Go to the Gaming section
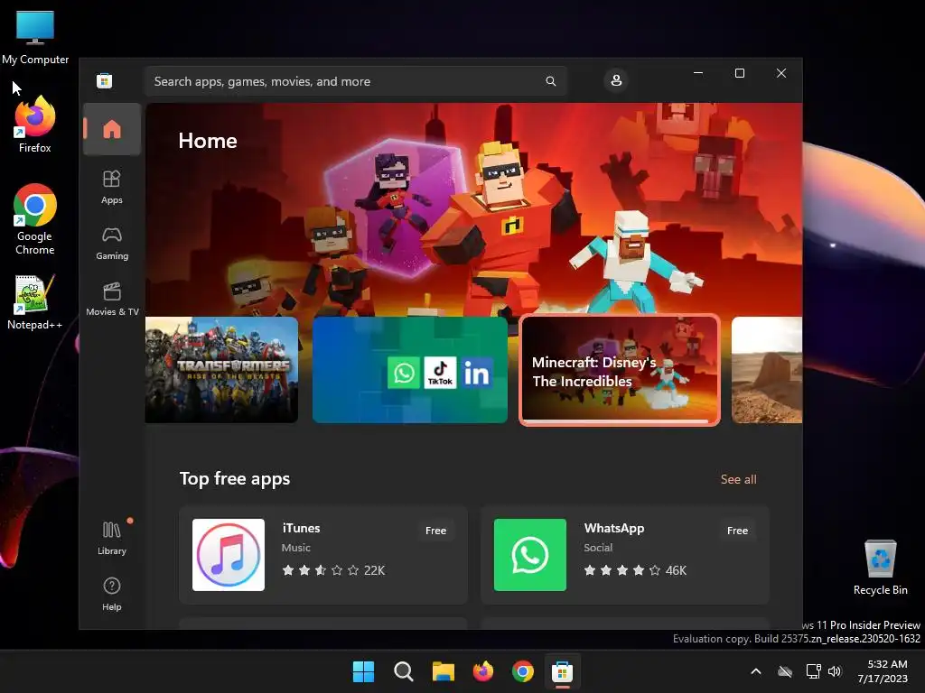Screen dimensions: 925x693 (111, 243)
